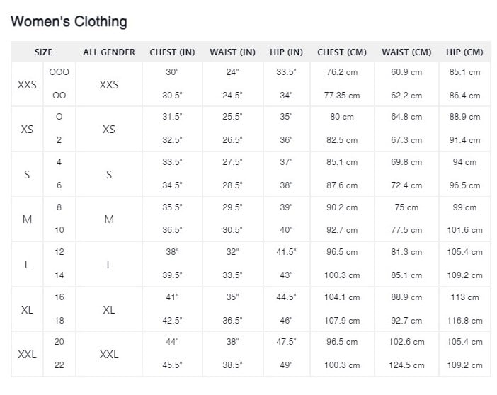Image resolution: width=497 pixels, height=395 pixels.
Task: Select the XXS size row label
Action: [x=27, y=85]
